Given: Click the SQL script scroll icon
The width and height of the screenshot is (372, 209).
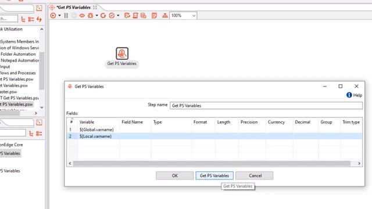Looking at the screenshot, I should 135,16.
